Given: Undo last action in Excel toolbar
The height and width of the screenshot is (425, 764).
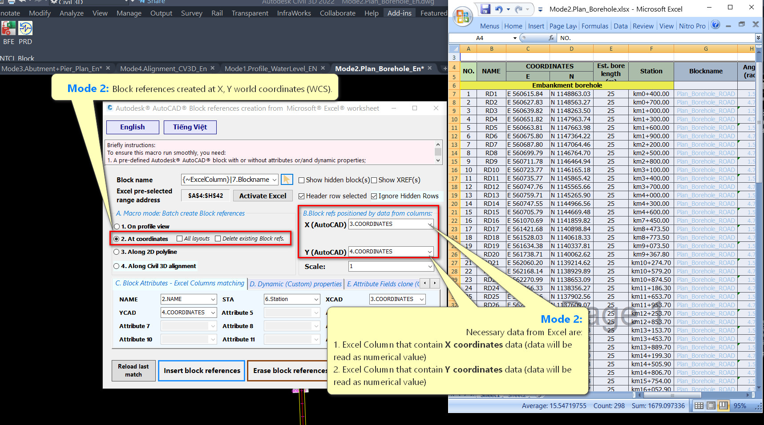Looking at the screenshot, I should [x=499, y=9].
